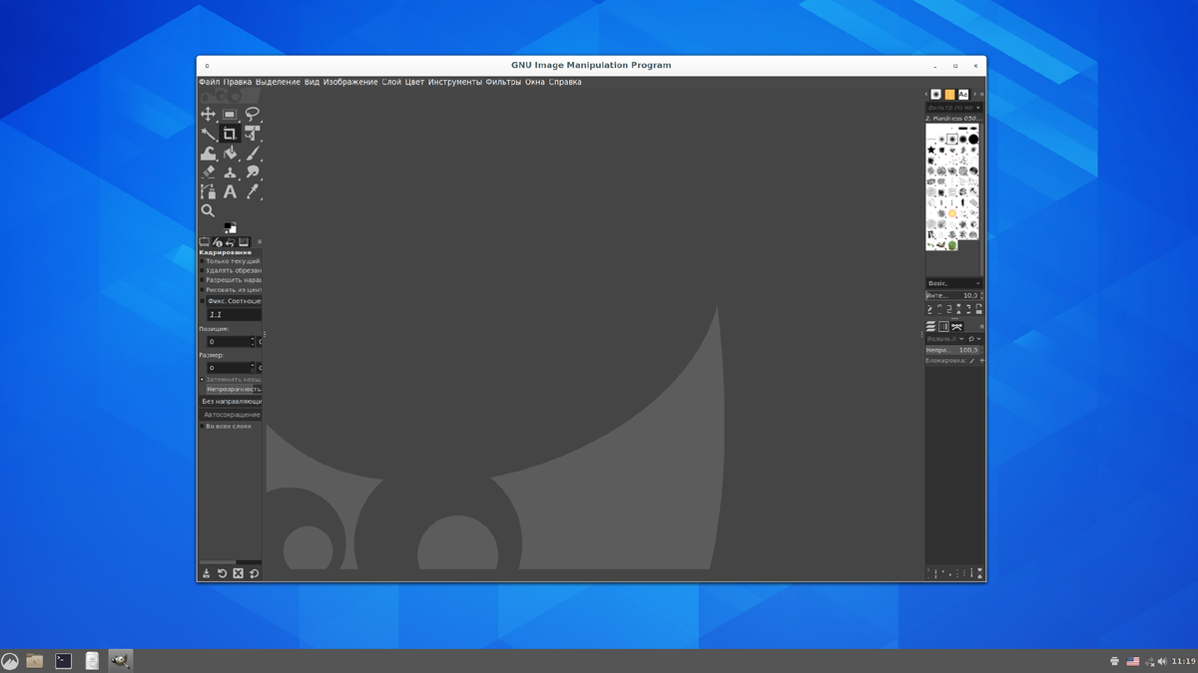The height and width of the screenshot is (673, 1198).
Task: Click the 'Автосокращение' button
Action: tap(233, 414)
